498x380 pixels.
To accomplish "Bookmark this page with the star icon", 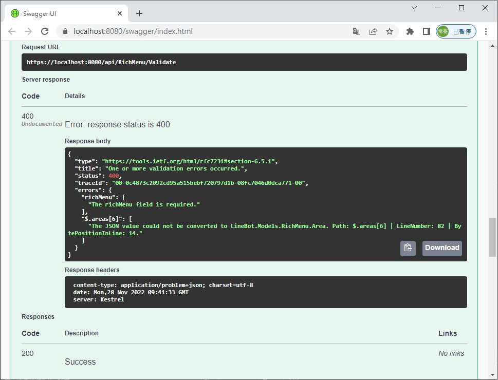I will (390, 31).
